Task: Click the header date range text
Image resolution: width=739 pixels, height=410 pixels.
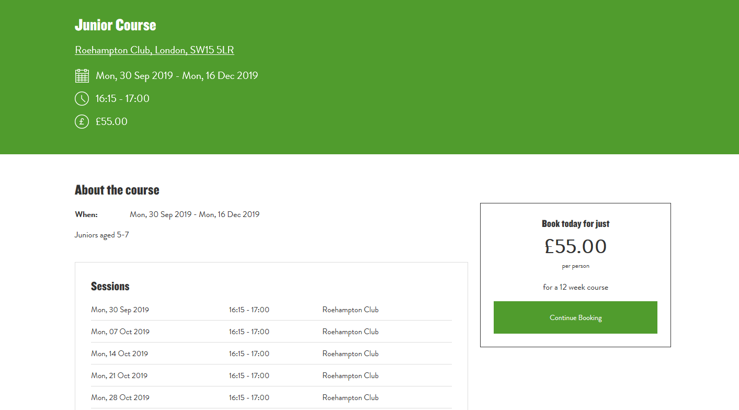Action: [177, 76]
